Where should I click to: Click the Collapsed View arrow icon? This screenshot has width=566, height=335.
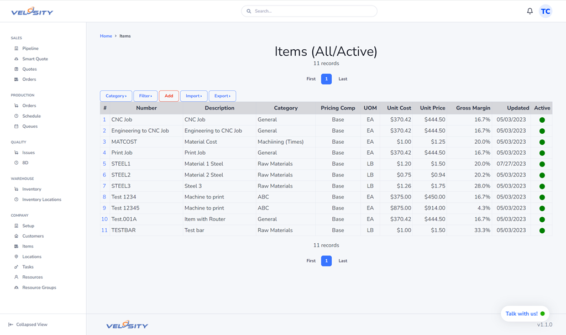(x=11, y=324)
